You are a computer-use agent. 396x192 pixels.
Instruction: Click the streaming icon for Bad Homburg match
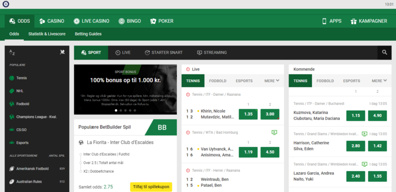[274, 132]
